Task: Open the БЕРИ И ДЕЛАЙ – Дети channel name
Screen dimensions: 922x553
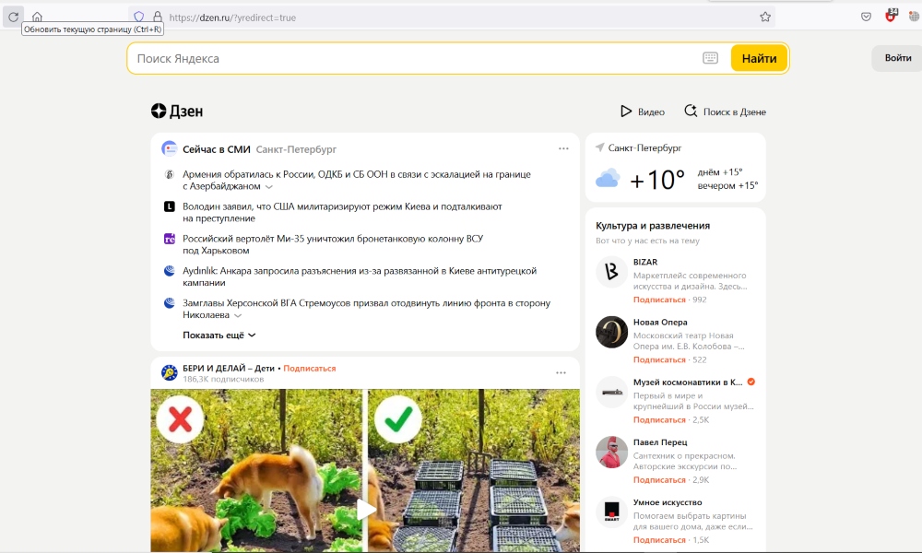Action: (228, 369)
